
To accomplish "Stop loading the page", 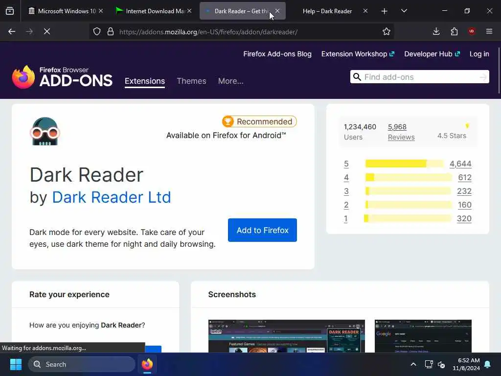I will click(47, 31).
